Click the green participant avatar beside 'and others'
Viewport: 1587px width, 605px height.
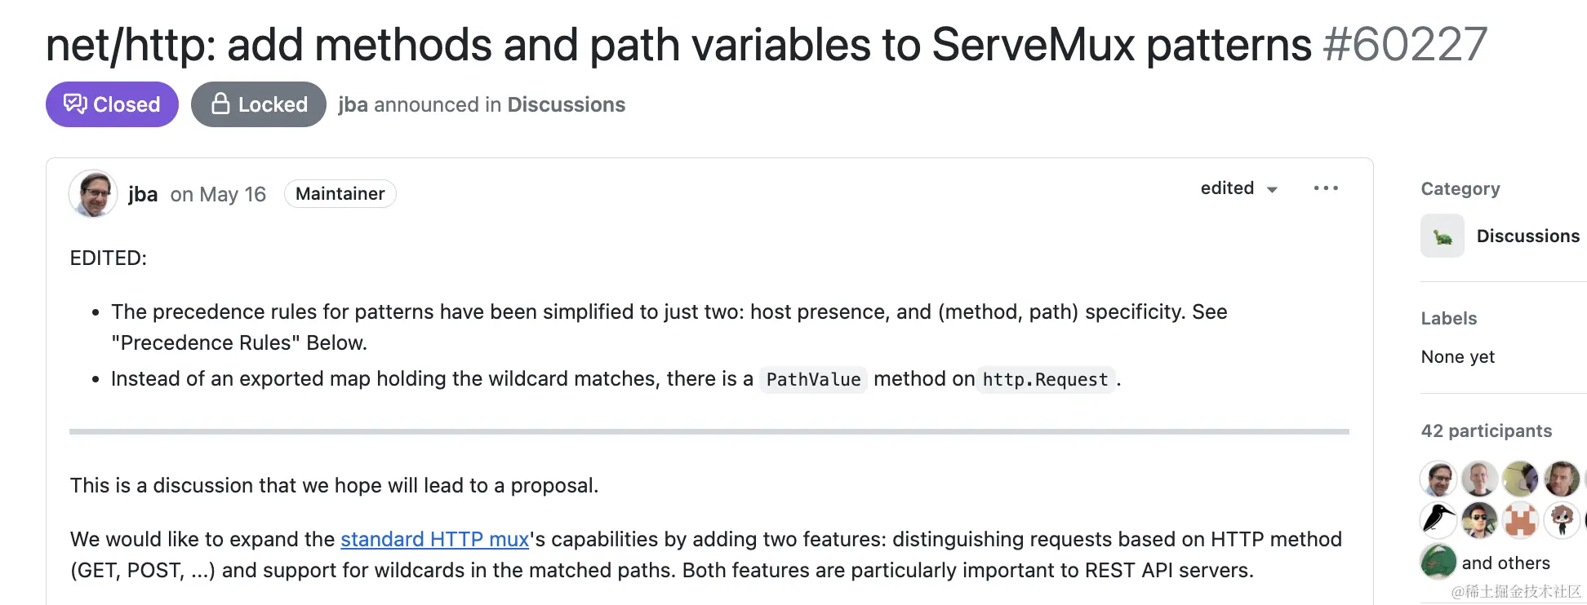pyautogui.click(x=1438, y=562)
